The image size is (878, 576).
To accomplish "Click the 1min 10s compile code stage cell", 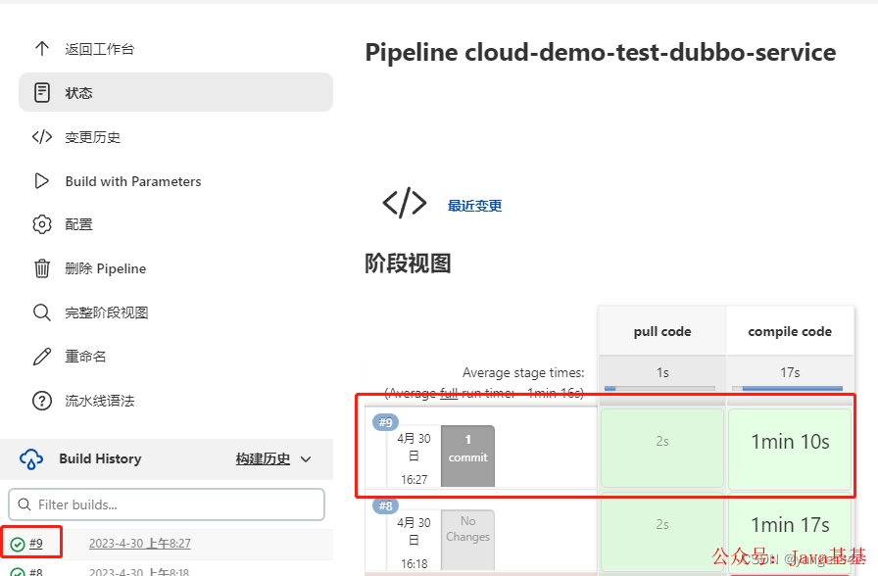I will [x=790, y=442].
